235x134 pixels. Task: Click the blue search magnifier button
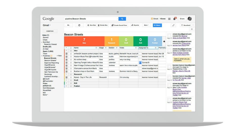coord(122,19)
